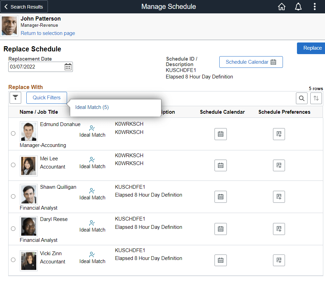This screenshot has width=325, height=286.
Task: Choose the Ideal Match (5) filter option
Action: [92, 107]
